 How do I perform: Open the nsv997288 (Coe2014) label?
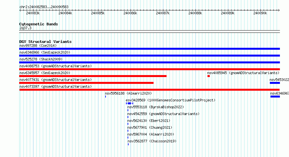coord(38,46)
